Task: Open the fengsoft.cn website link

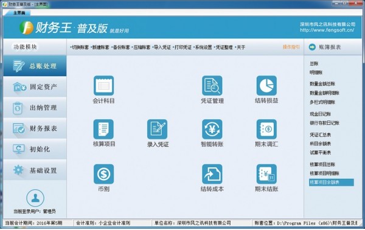Action: click(x=327, y=30)
